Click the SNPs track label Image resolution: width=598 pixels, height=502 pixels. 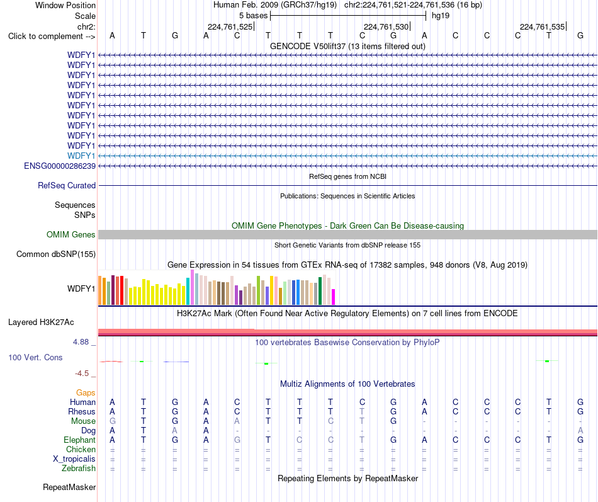coord(85,215)
